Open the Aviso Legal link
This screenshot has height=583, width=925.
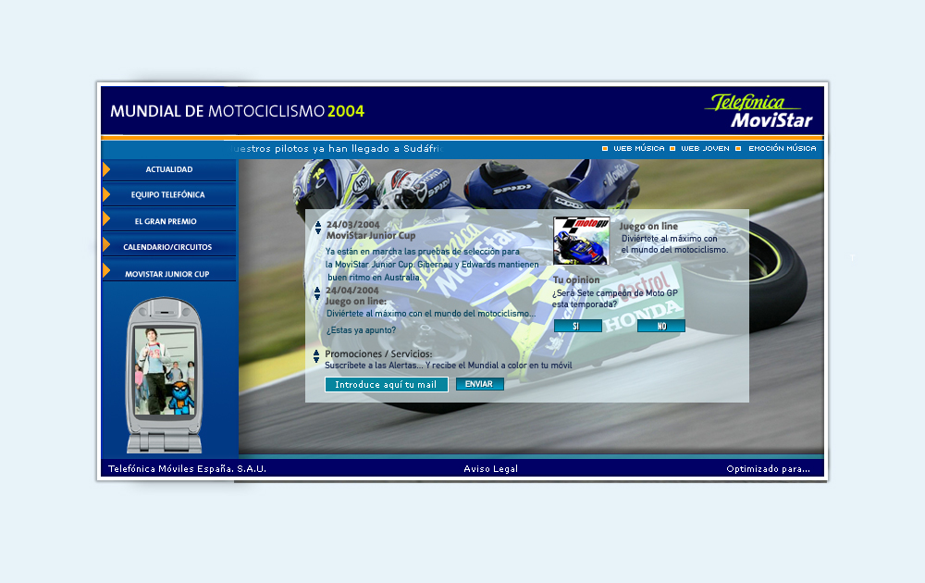coord(491,469)
